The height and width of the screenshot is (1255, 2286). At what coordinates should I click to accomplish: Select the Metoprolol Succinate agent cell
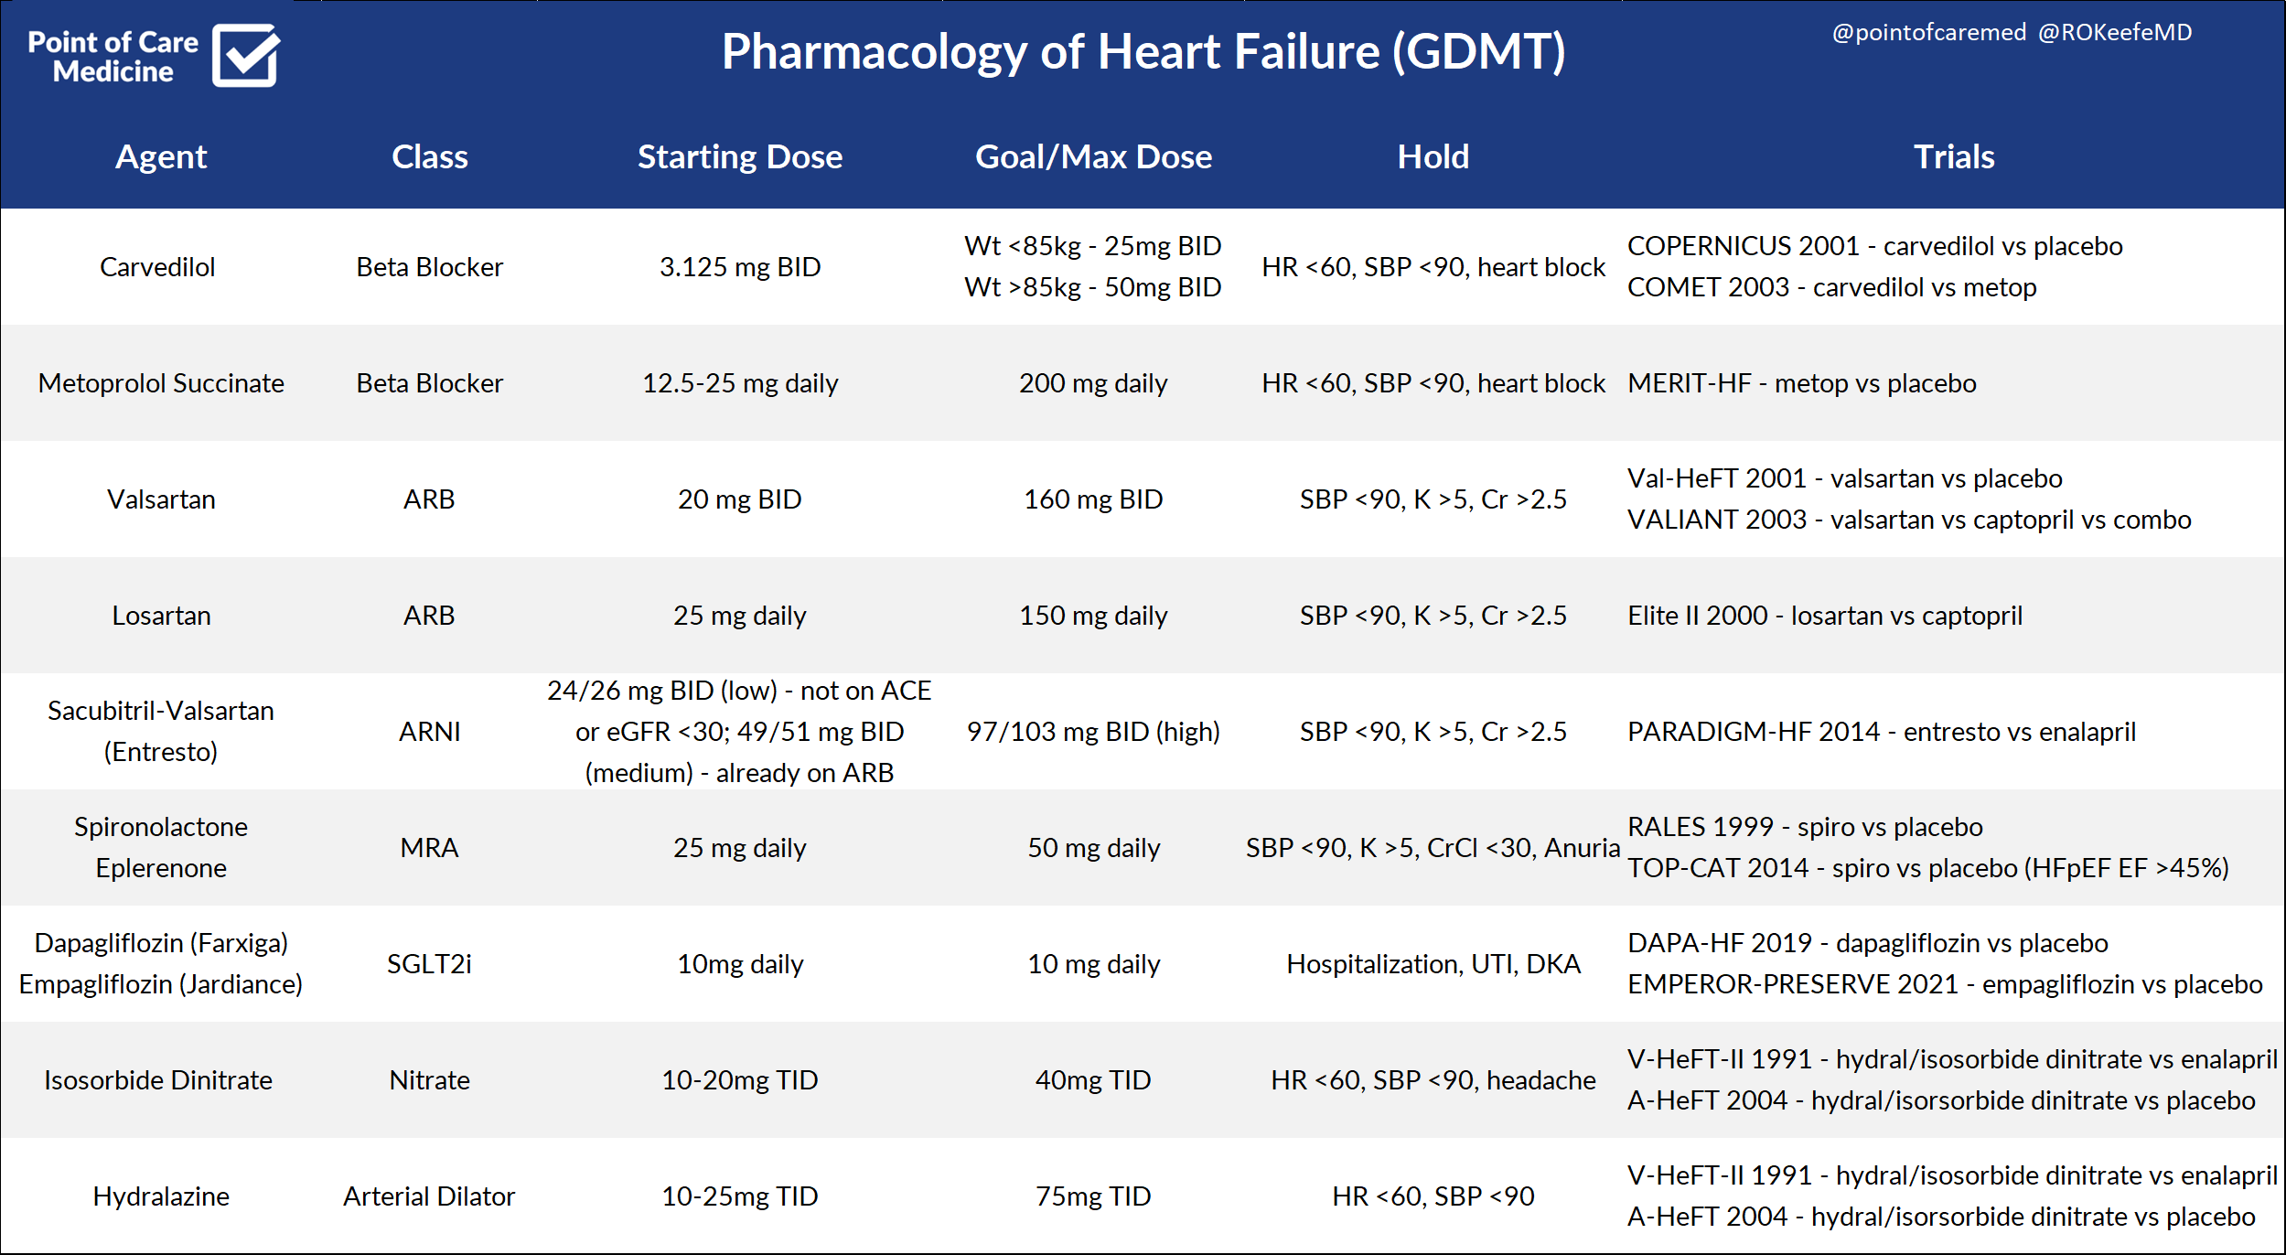(161, 383)
